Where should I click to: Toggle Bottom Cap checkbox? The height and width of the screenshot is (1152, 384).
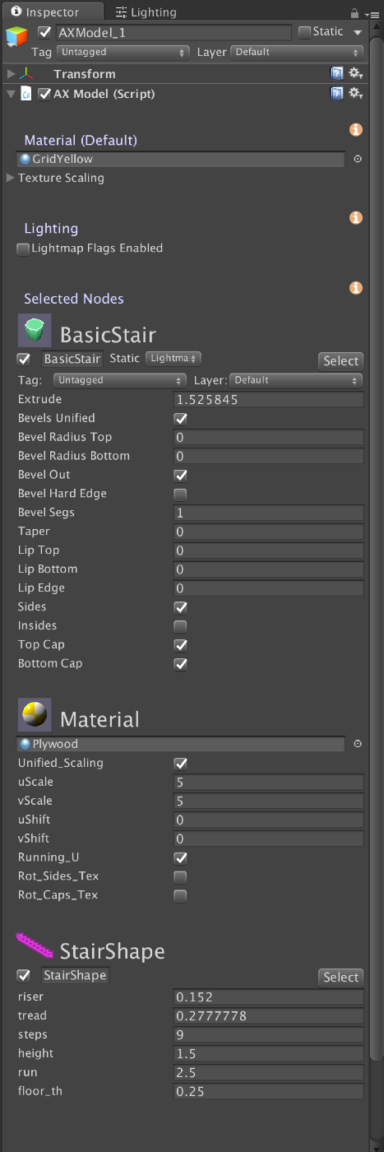(180, 664)
